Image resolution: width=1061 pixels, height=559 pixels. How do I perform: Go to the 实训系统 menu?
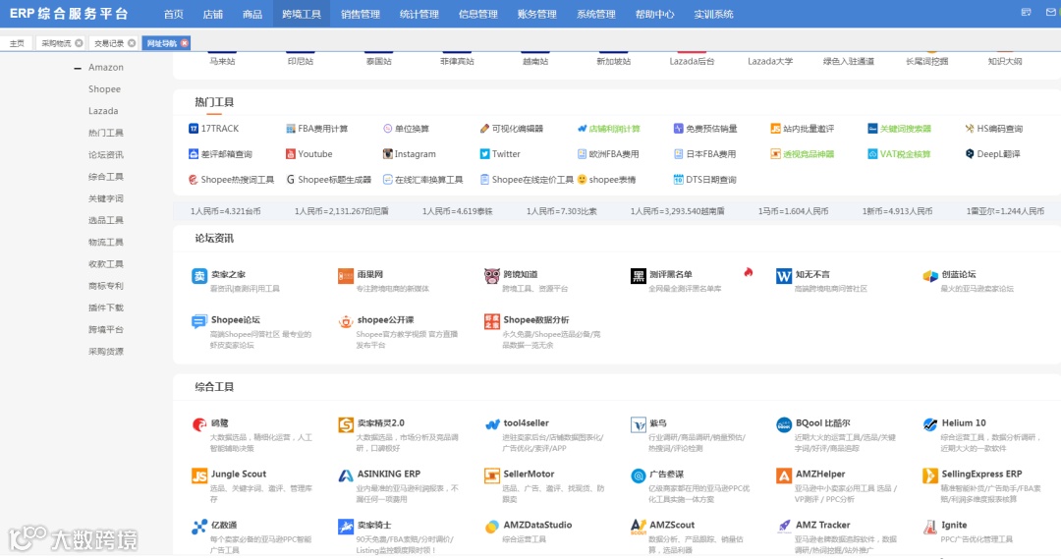click(x=714, y=14)
